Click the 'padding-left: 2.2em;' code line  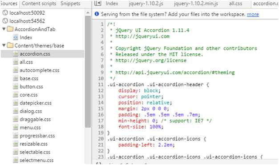coord(146,145)
